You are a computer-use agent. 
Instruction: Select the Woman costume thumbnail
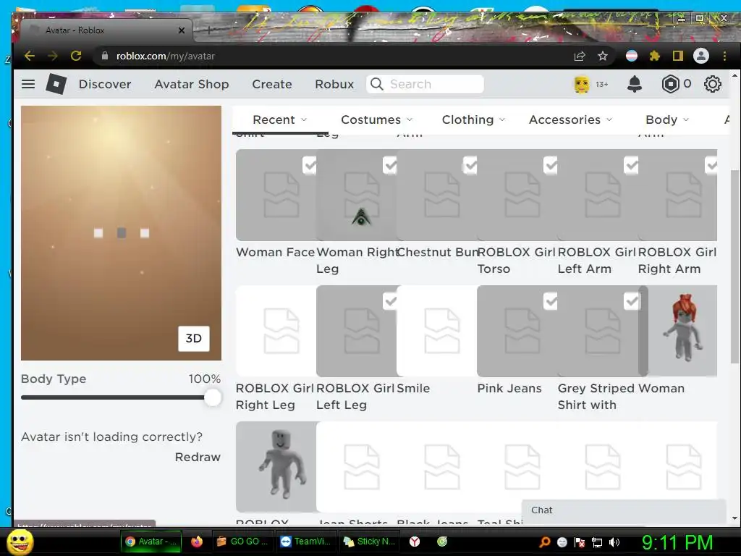point(682,331)
